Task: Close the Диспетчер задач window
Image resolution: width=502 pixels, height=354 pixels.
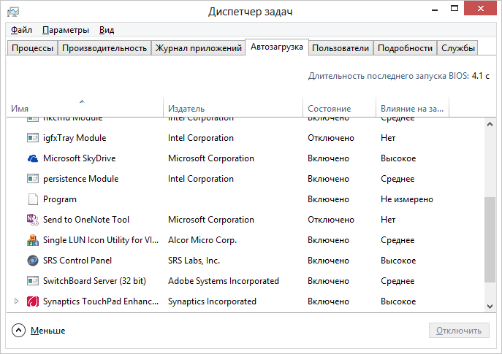Action: 480,8
